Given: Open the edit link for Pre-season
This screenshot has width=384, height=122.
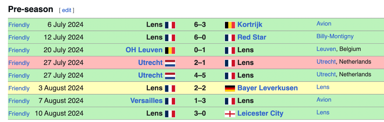Looking at the screenshot, I should [x=67, y=10].
